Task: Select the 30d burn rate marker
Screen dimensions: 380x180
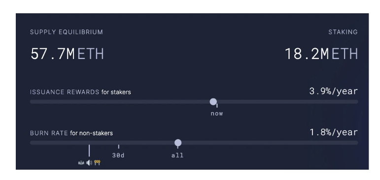Action: tap(118, 155)
